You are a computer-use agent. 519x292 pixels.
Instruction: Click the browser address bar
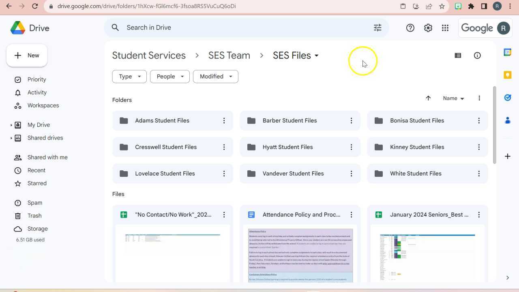[162, 6]
